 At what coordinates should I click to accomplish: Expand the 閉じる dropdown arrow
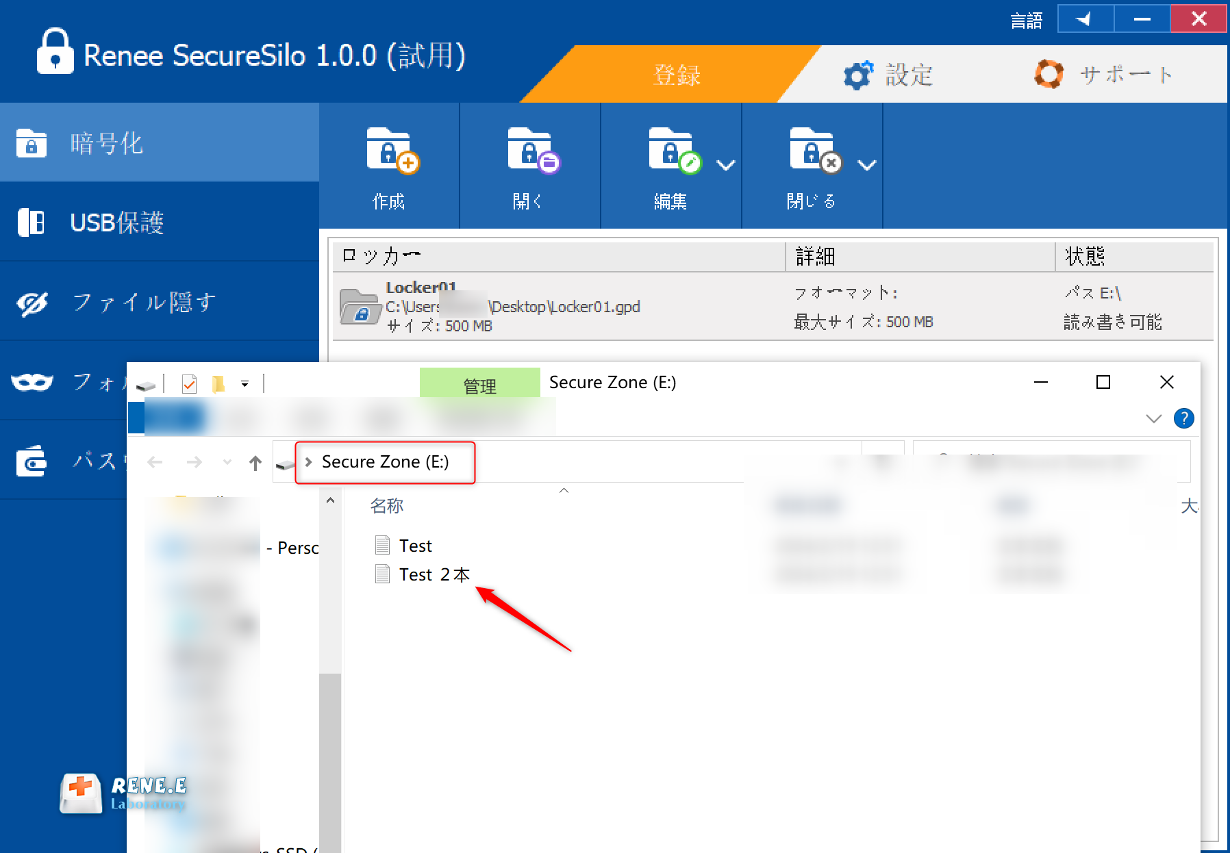pos(867,165)
